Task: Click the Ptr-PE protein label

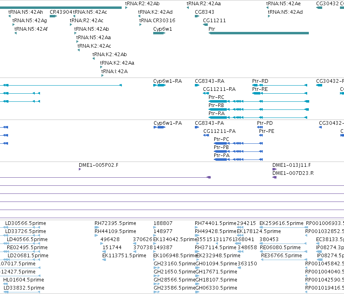Action: 266,131
